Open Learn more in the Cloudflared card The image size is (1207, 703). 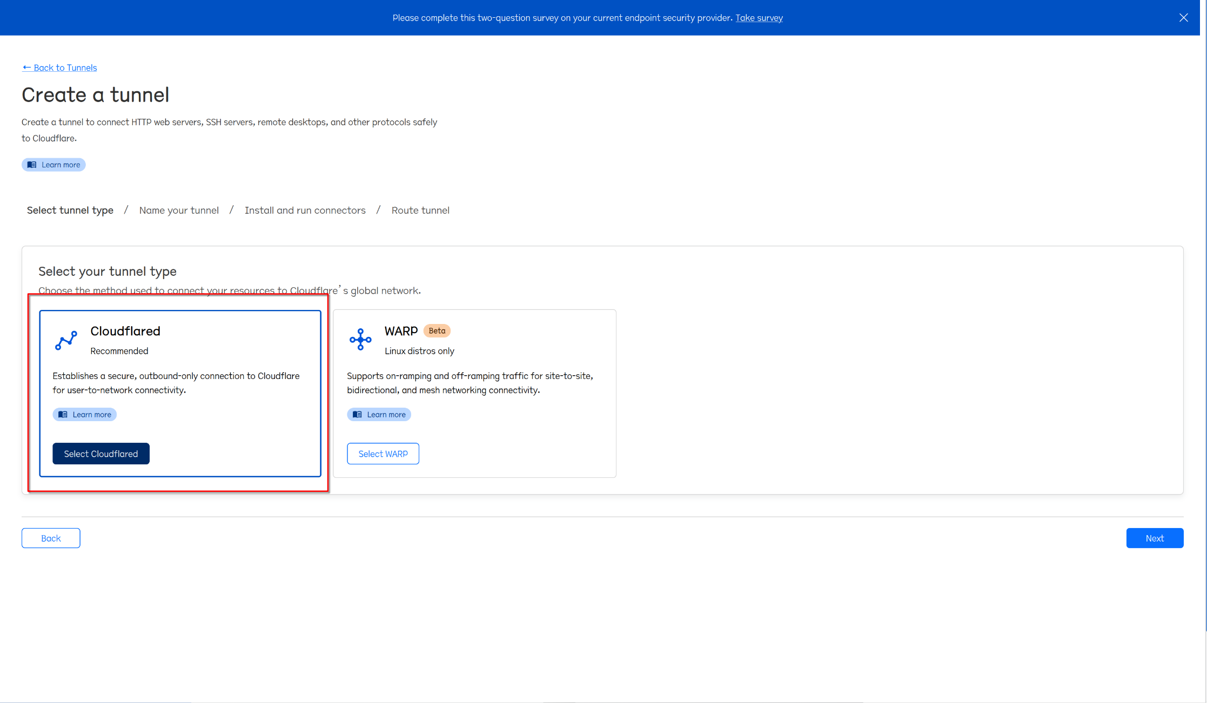coord(85,415)
